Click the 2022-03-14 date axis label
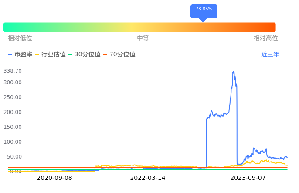Viewport: 299px width, 193px height. (x=148, y=178)
